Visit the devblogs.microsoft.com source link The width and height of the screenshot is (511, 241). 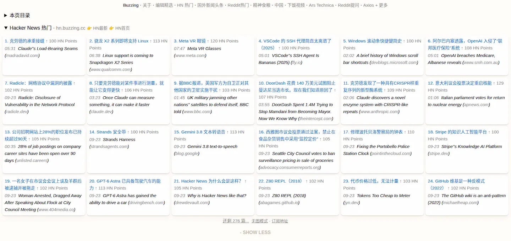(x=394, y=63)
